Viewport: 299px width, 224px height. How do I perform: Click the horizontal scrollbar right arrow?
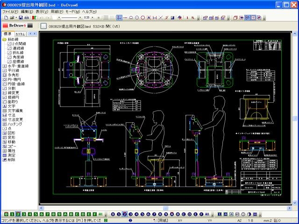tap(289, 208)
